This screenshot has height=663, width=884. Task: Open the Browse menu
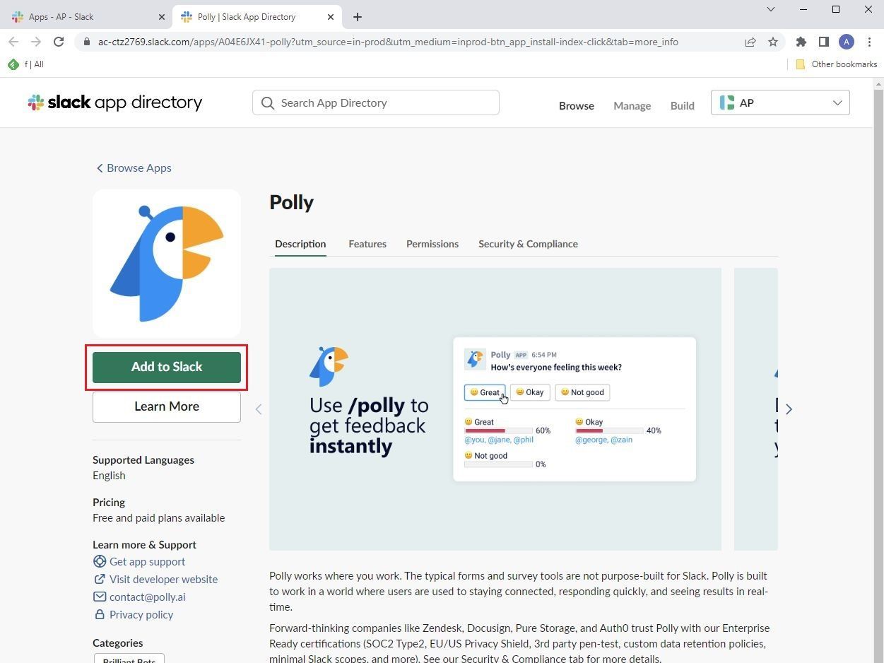coord(576,105)
